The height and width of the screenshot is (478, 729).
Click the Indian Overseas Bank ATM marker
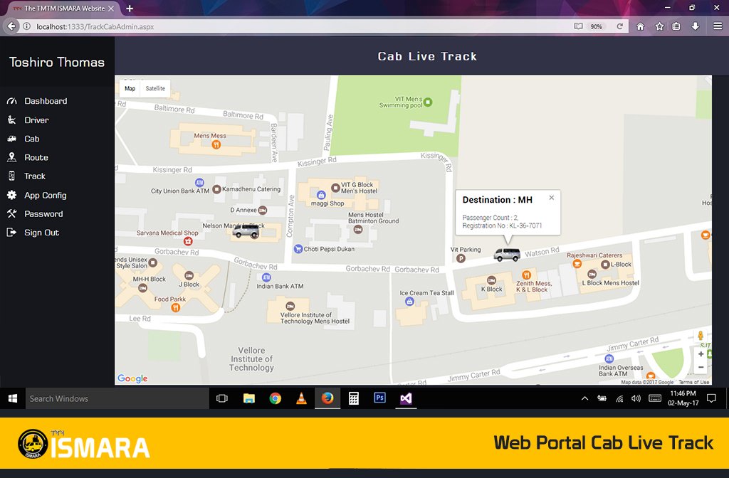click(x=609, y=358)
